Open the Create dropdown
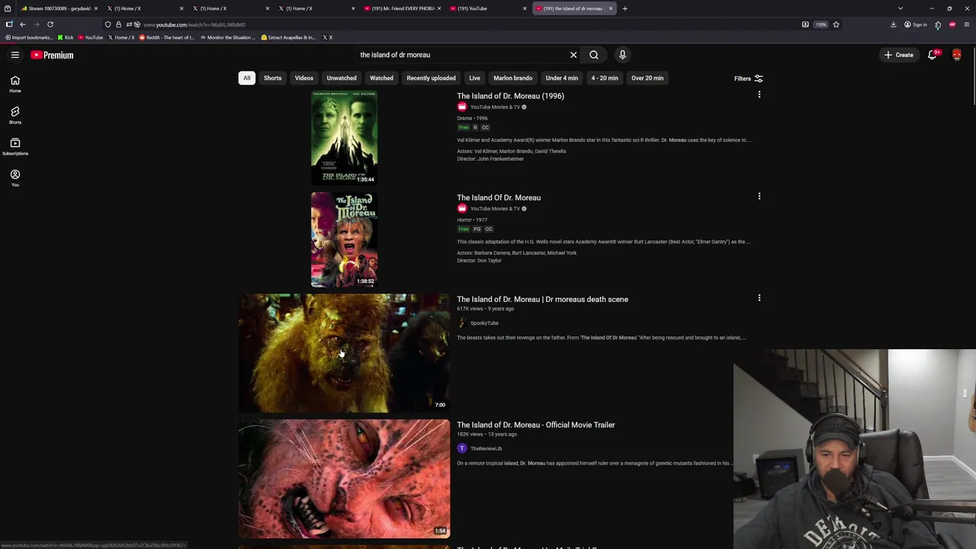Image resolution: width=976 pixels, height=549 pixels. coord(899,55)
